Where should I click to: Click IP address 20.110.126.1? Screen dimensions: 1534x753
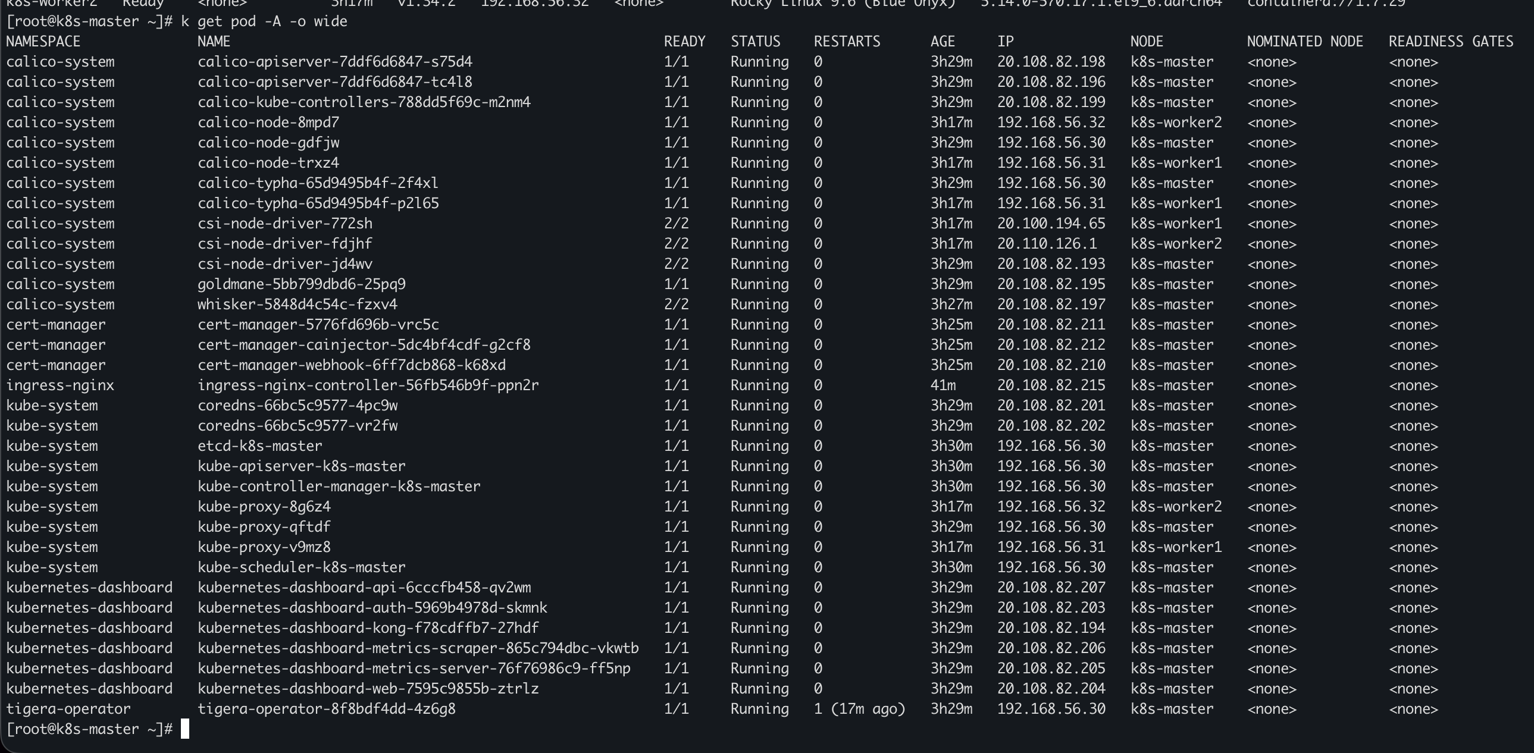pos(1047,244)
